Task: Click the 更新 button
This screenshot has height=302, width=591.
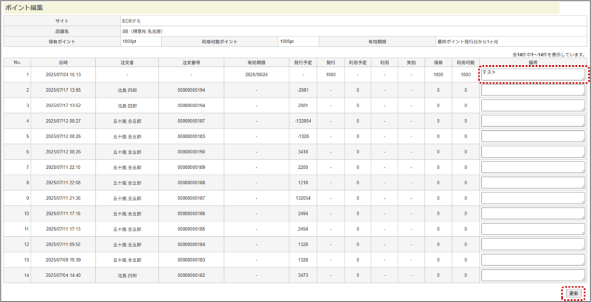Action: coord(573,293)
